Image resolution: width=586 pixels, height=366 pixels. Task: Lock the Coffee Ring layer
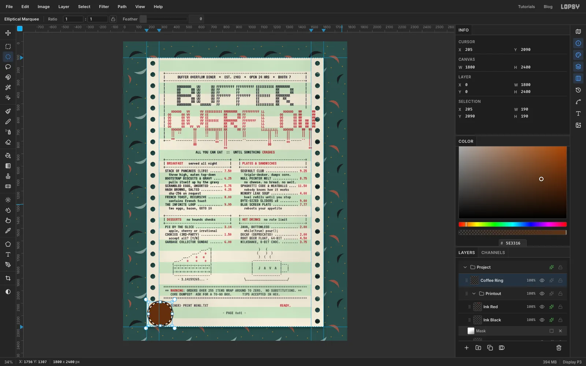[x=560, y=280]
